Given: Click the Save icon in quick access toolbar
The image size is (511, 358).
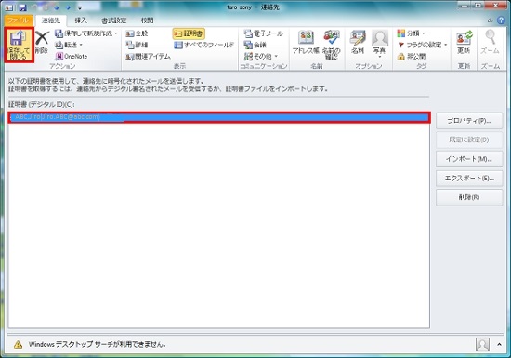Looking at the screenshot, I should 22,7.
